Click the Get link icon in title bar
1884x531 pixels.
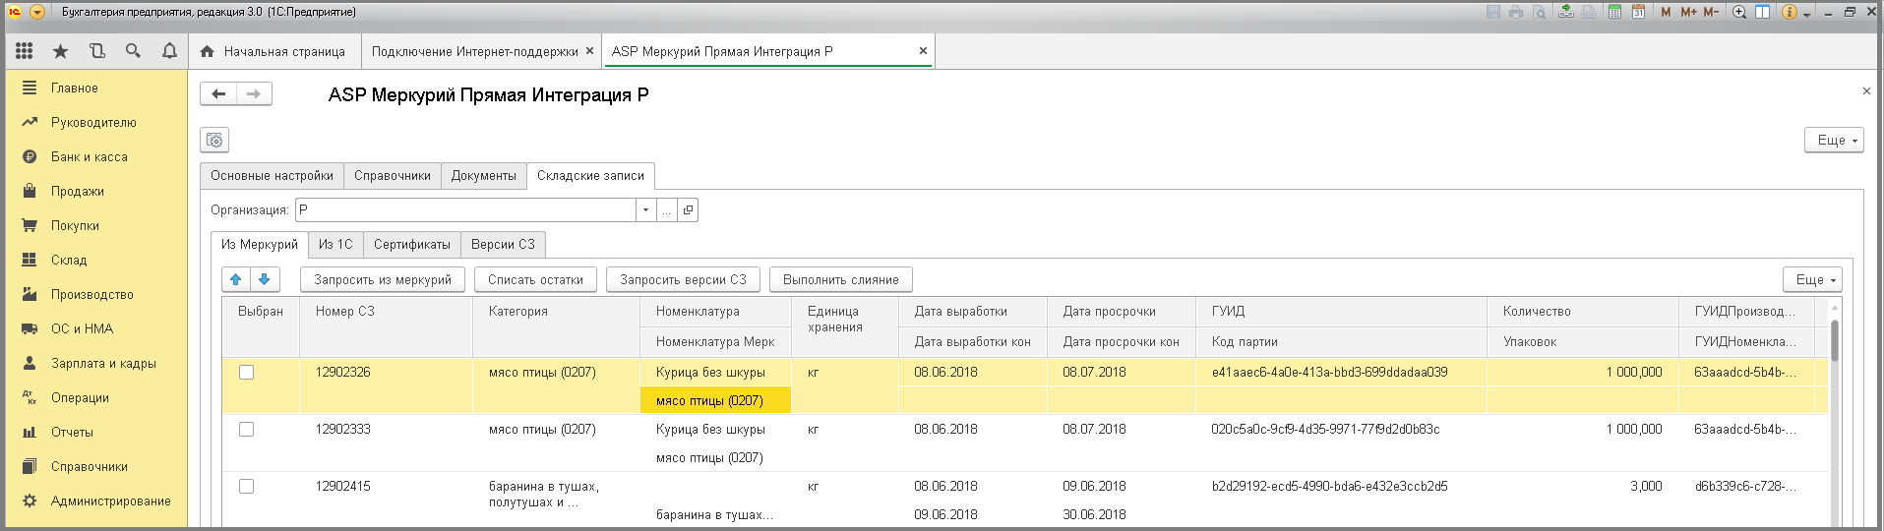tap(1566, 12)
